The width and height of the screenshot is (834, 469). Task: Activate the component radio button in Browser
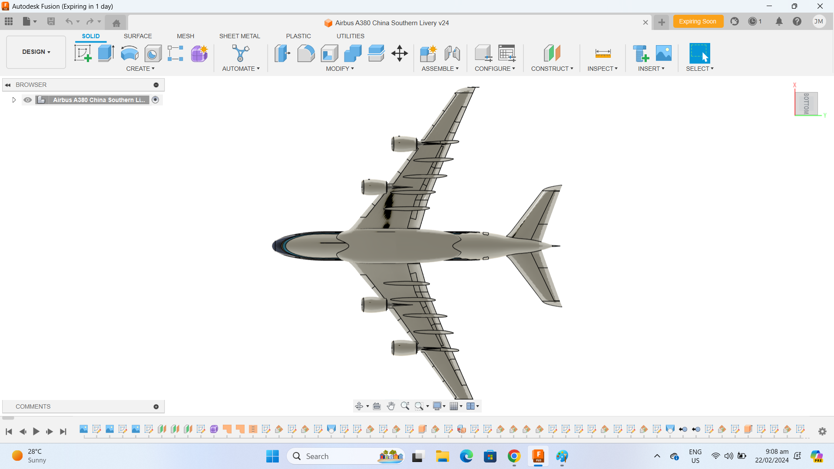(x=156, y=100)
